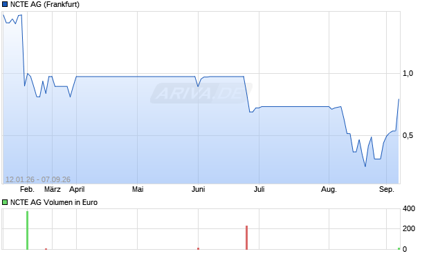This screenshot has height=256, width=429.
Task: Click the Feb. axis label
Action: coord(27,189)
